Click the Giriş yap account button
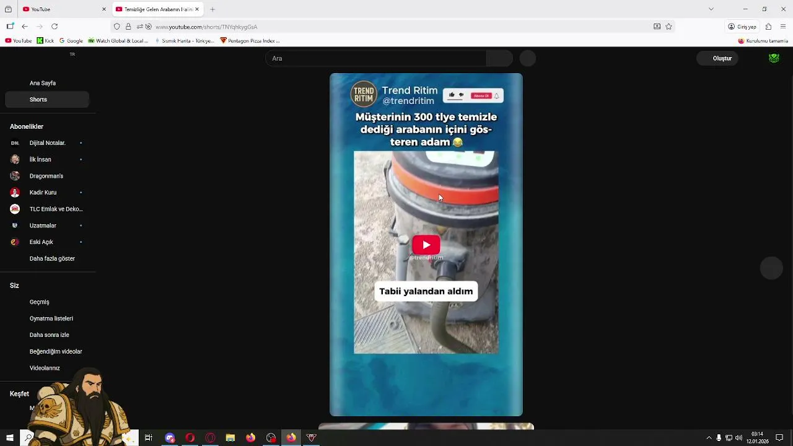The image size is (793, 446). (742, 27)
